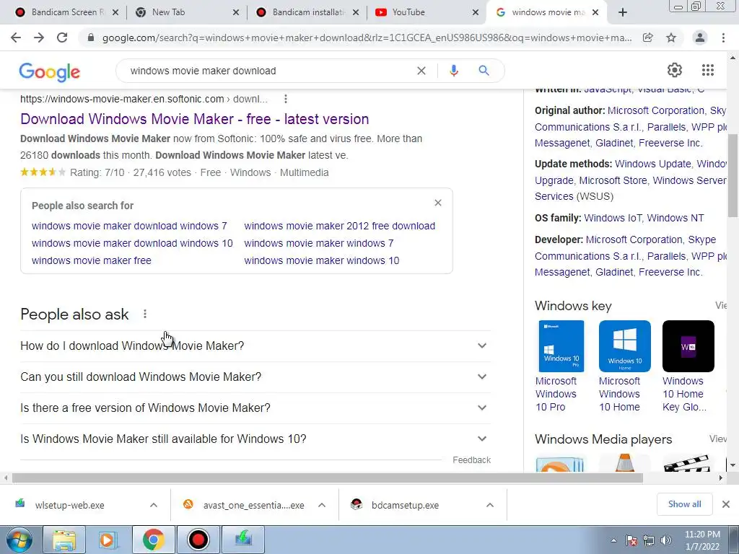Click the padlock site info icon
The height and width of the screenshot is (554, 739).
[91, 38]
